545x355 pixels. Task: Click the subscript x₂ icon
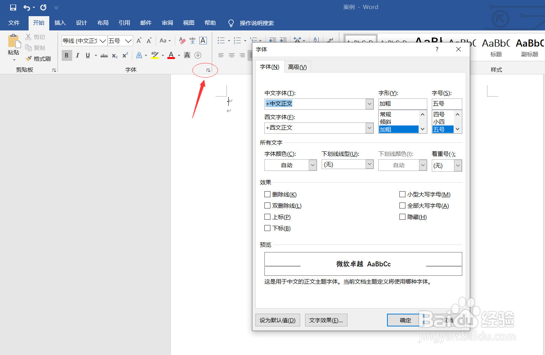pos(114,55)
